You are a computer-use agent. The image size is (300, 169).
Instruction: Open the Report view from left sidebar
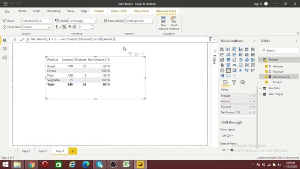pos(5,40)
